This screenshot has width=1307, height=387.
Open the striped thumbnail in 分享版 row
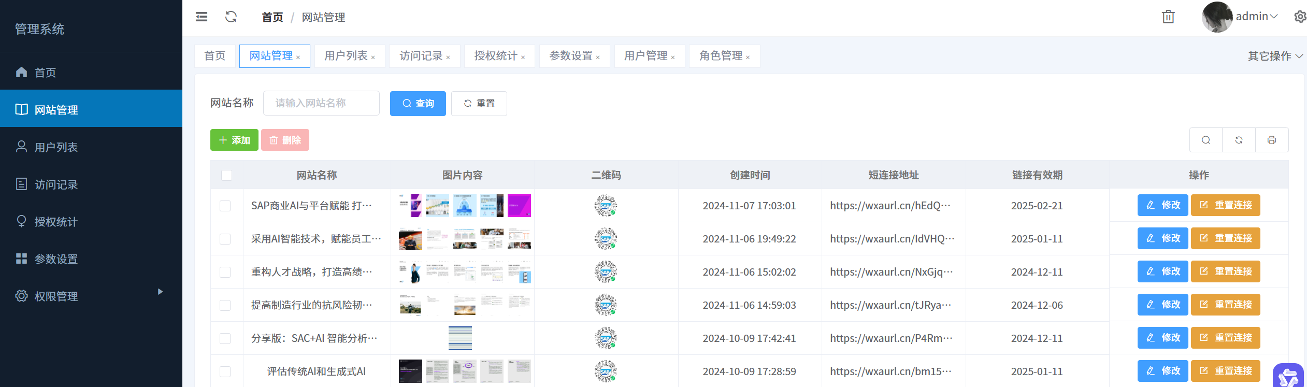[460, 338]
